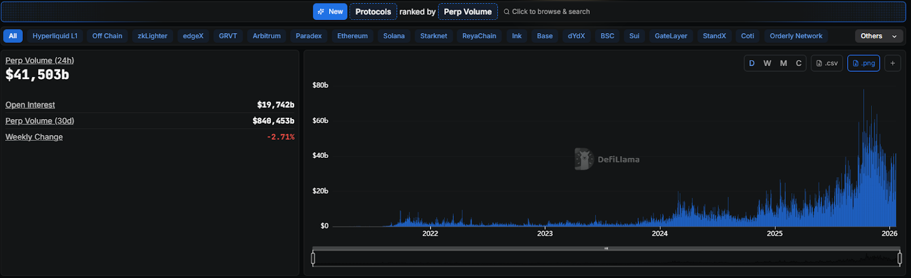
Task: Click the $60b y-axis label
Action: 321,121
